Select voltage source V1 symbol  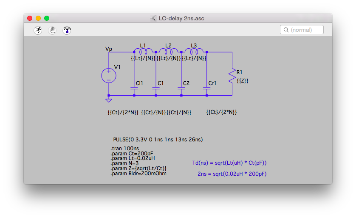click(x=109, y=75)
